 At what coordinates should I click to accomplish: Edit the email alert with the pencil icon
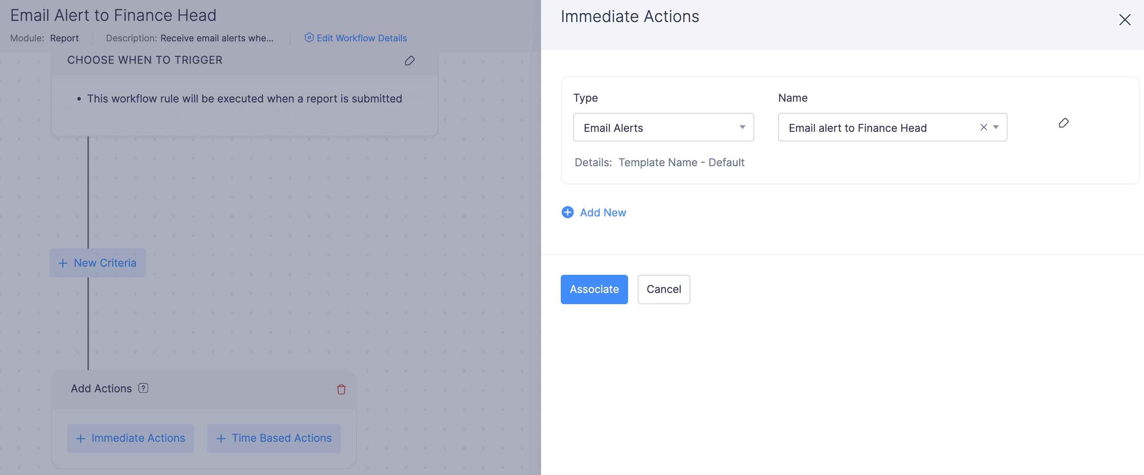(1064, 123)
